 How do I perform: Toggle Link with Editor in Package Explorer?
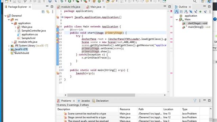pyautogui.click(x=48, y=12)
